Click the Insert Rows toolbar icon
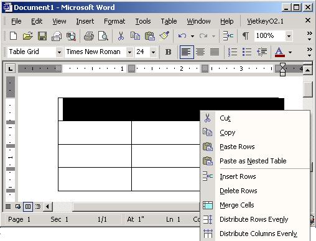Viewport: 316px width, 241px height. point(228,36)
